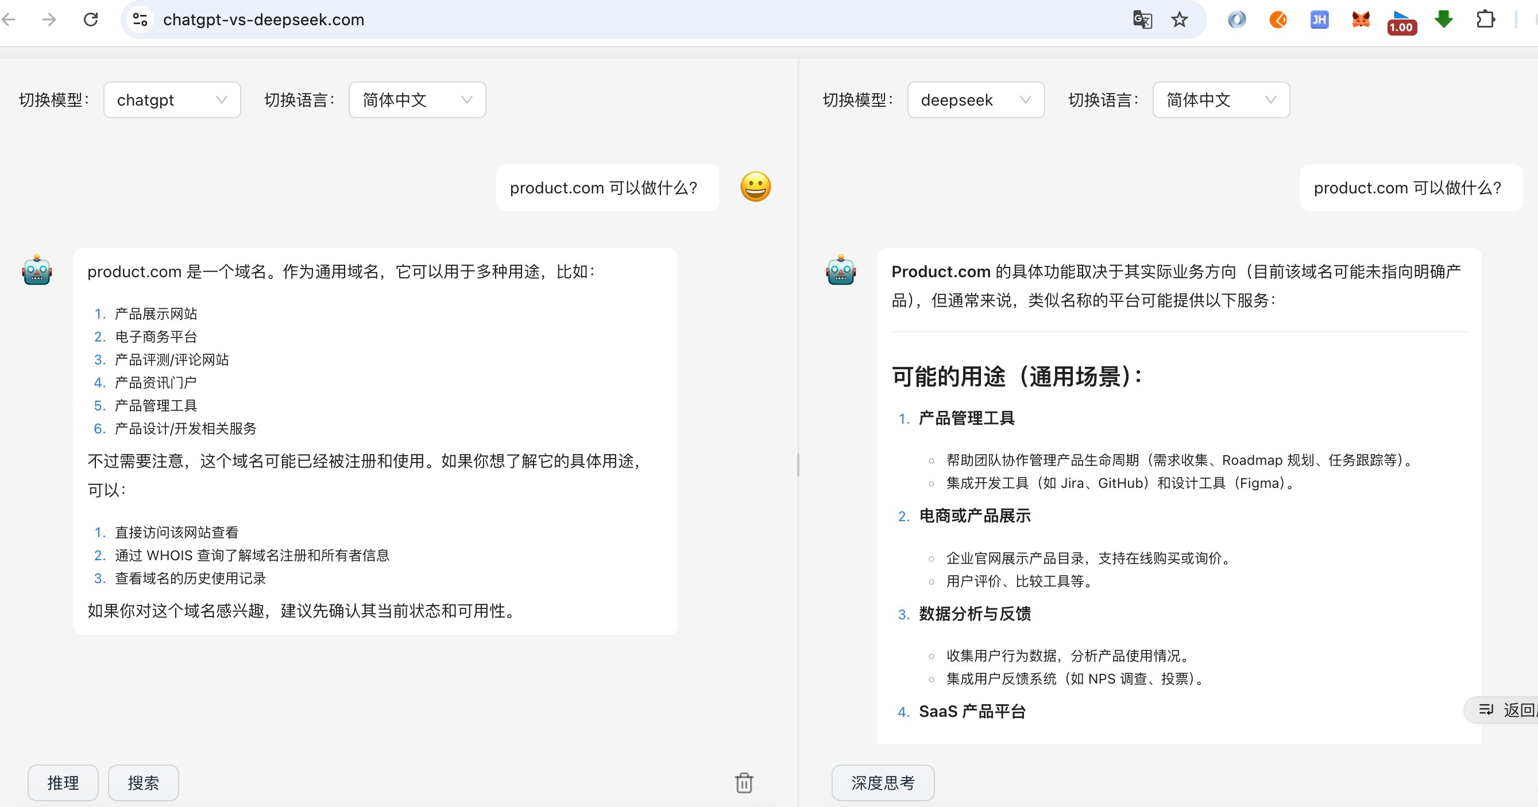Click the robot avatar in chatgpt panel
The width and height of the screenshot is (1538, 807).
coord(37,270)
